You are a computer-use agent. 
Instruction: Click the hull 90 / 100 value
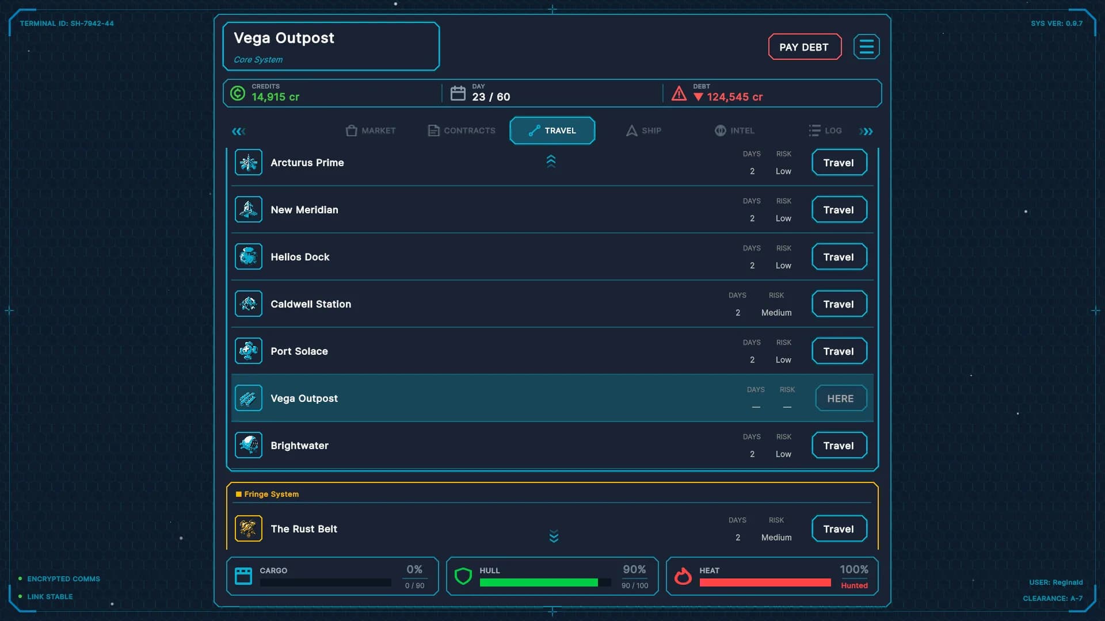[x=635, y=586]
